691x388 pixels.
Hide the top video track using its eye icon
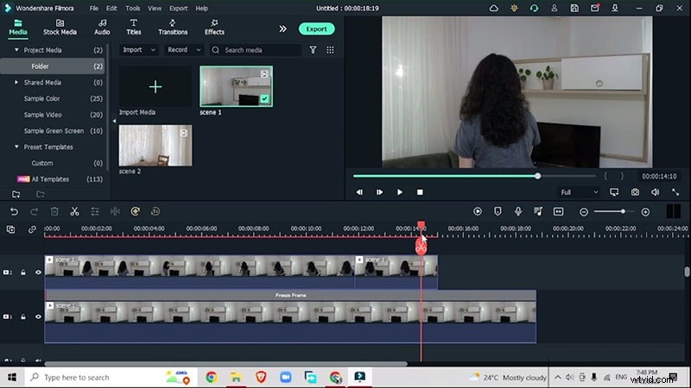[38, 272]
